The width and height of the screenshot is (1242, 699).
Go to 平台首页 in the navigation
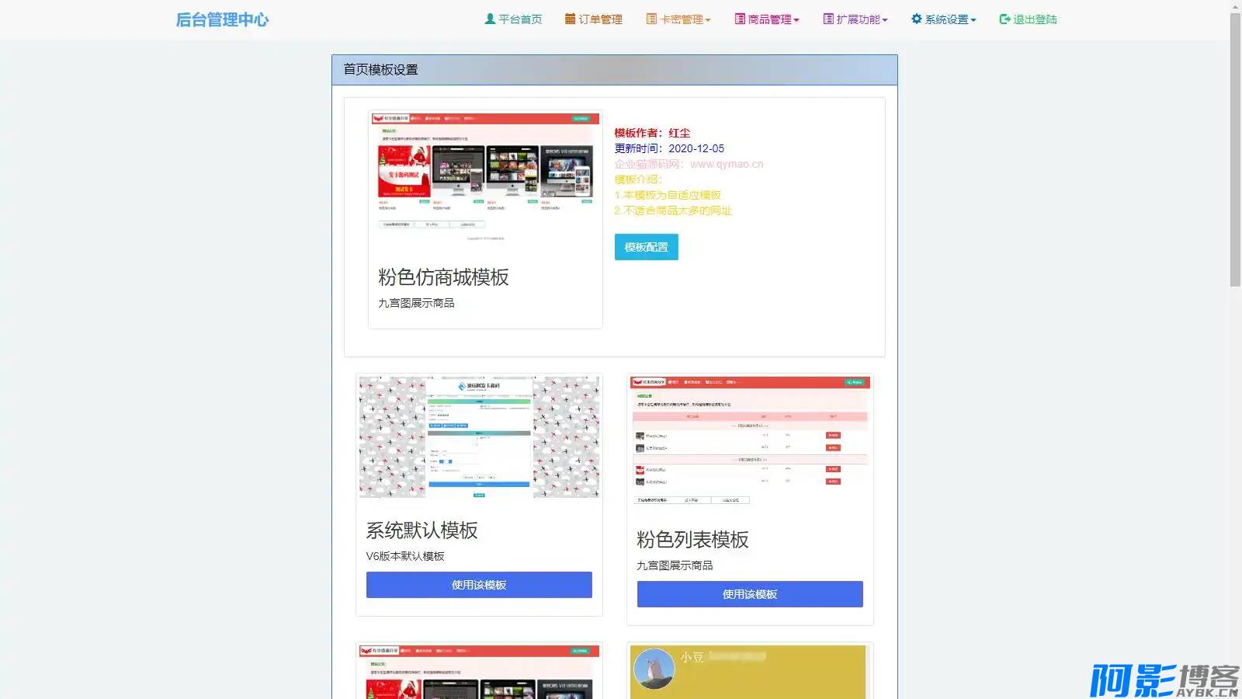point(519,19)
